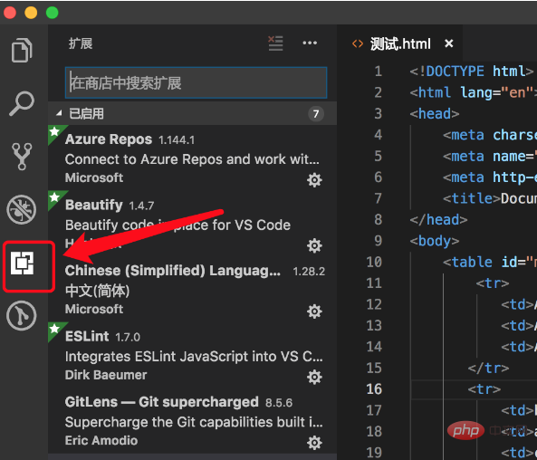Select the Beautify extension entry

[x=193, y=224]
